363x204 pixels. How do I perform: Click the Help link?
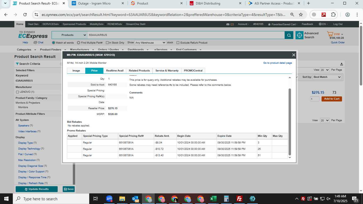point(25,42)
